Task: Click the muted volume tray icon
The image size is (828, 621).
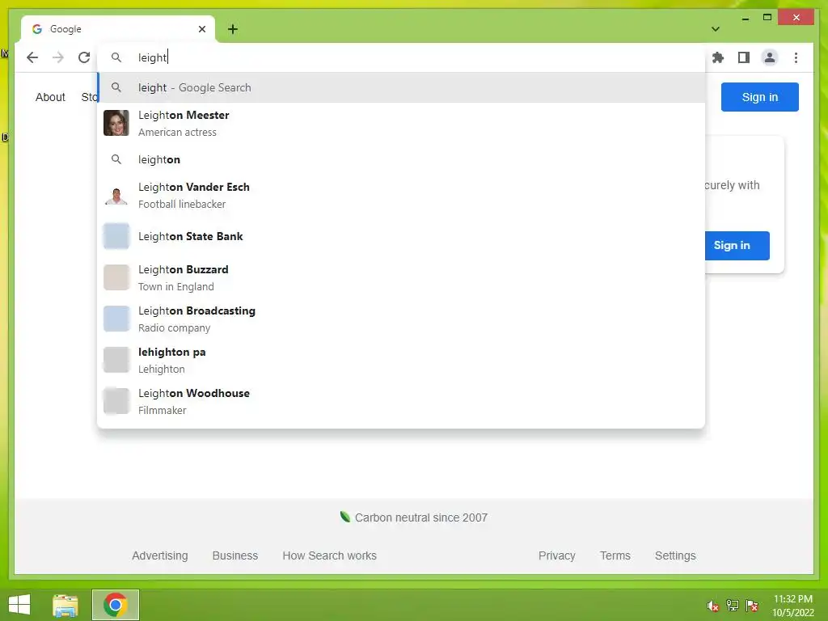Action: click(712, 606)
